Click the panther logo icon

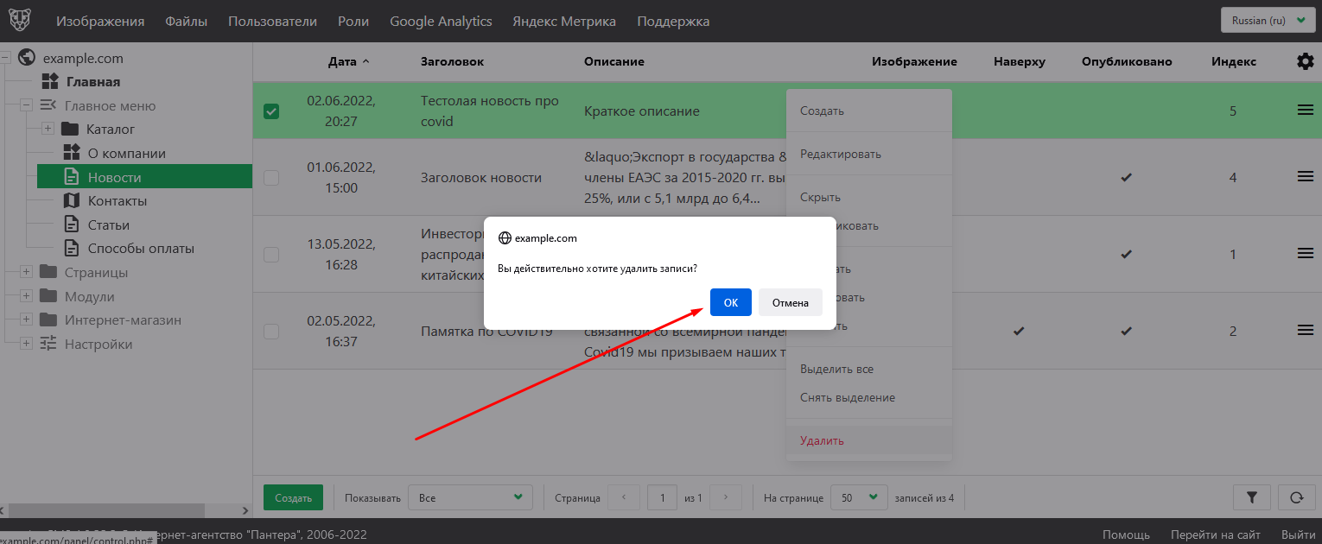pos(22,21)
